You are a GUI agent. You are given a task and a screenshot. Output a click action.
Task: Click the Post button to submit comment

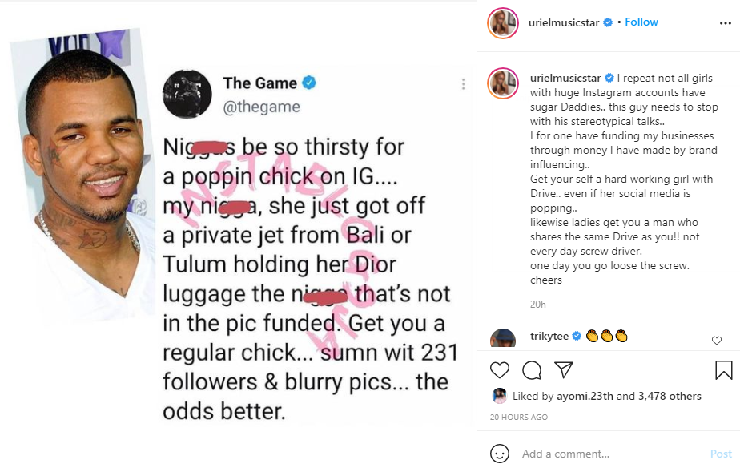pyautogui.click(x=721, y=454)
